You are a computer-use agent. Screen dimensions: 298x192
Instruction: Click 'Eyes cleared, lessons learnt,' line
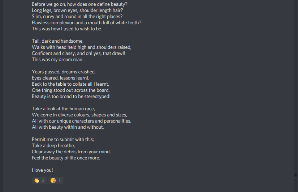[x=60, y=78]
